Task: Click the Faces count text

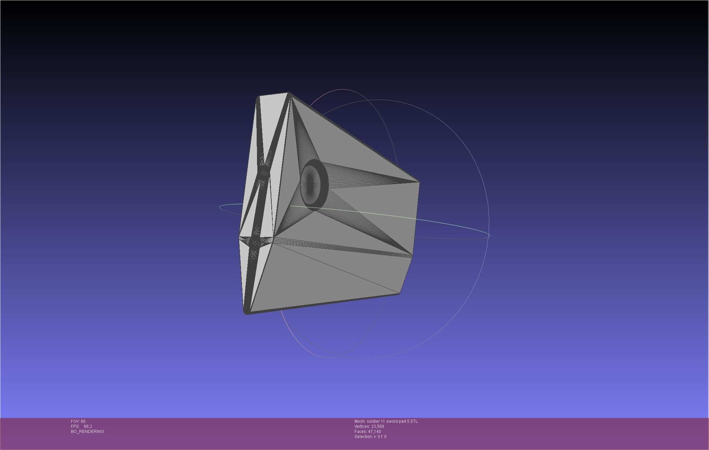Action: [x=367, y=432]
